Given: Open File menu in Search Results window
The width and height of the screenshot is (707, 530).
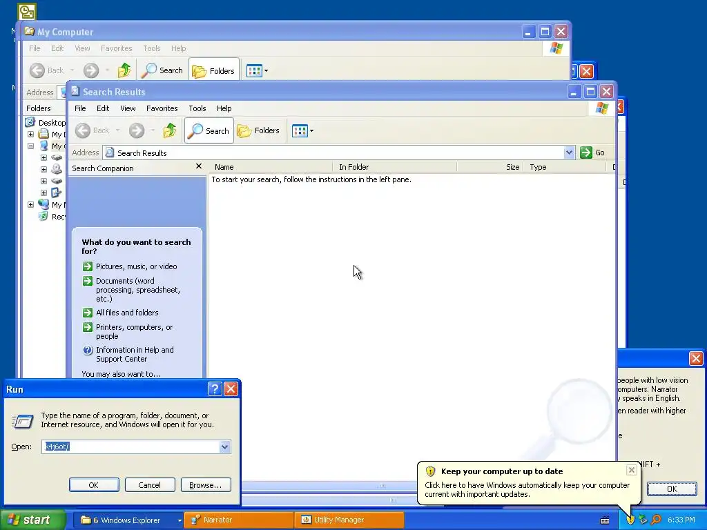Looking at the screenshot, I should pos(80,108).
